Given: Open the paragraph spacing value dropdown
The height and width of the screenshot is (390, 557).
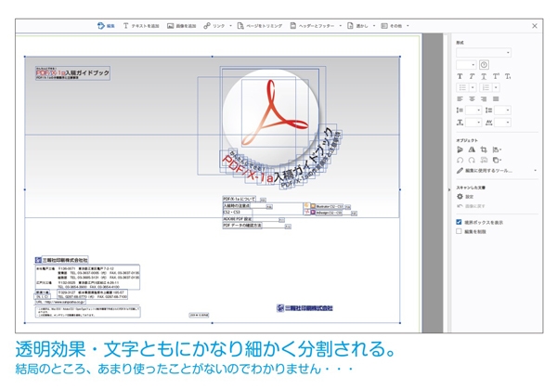Looking at the screenshot, I should point(502,110).
